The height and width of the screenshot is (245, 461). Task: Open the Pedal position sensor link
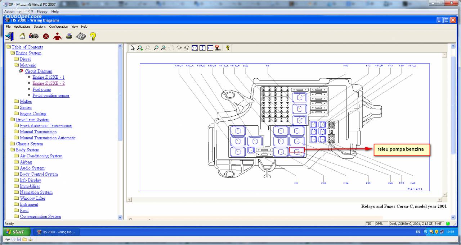coord(51,96)
